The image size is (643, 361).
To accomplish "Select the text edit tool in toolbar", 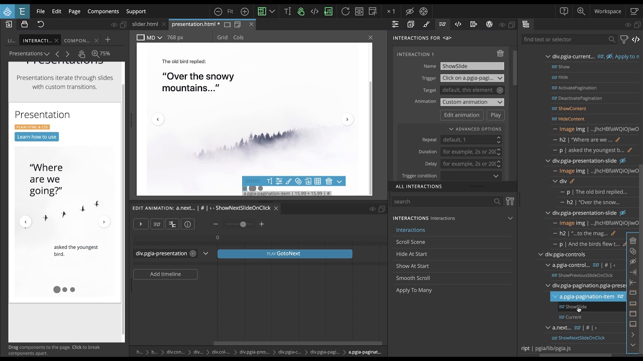I will [287, 11].
